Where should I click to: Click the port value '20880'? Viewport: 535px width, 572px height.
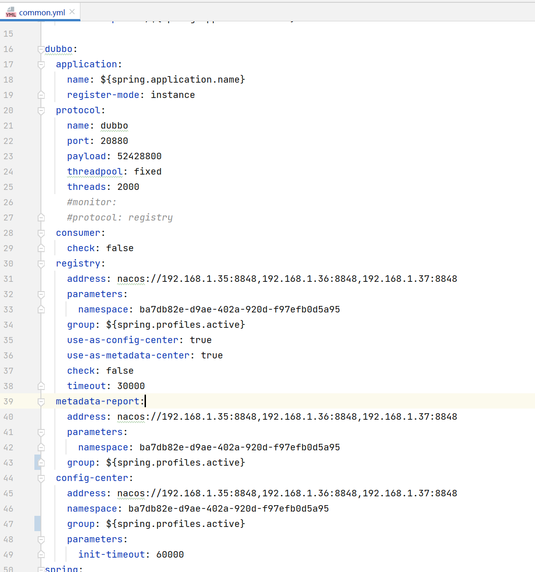click(x=114, y=141)
